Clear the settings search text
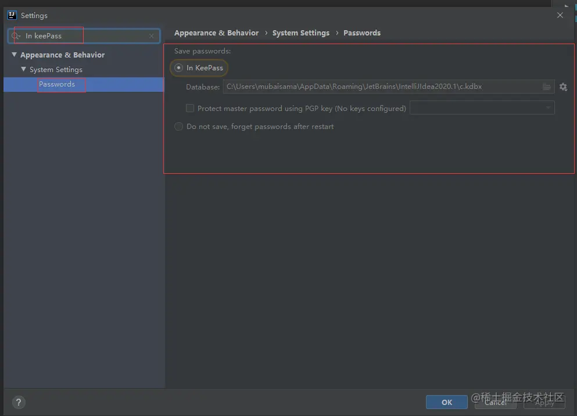The width and height of the screenshot is (577, 416). pyautogui.click(x=151, y=36)
